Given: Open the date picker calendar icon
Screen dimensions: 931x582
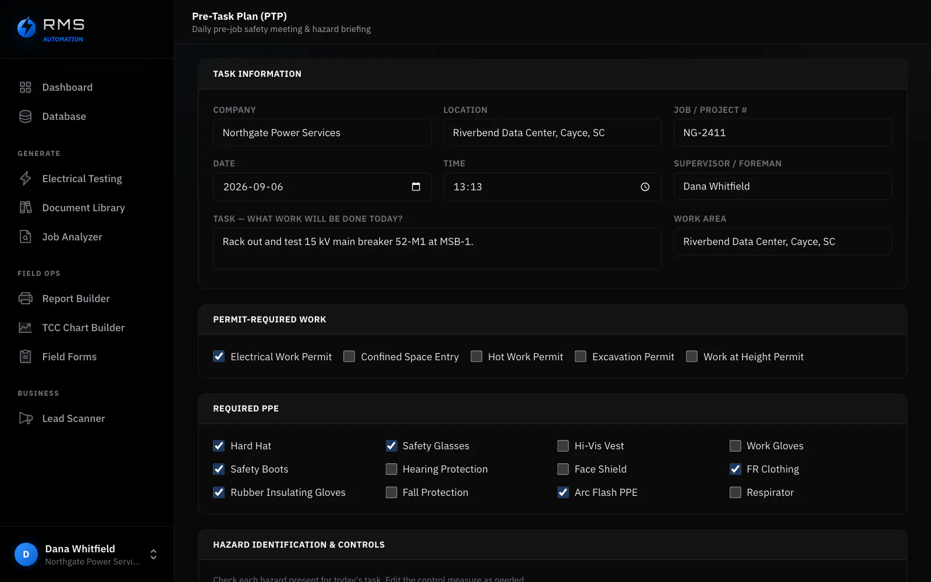Looking at the screenshot, I should tap(416, 187).
